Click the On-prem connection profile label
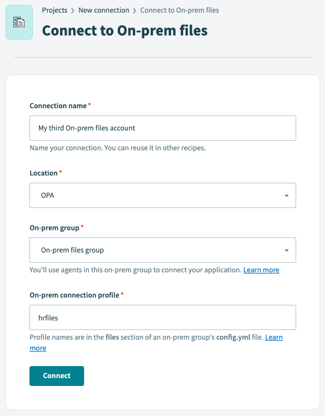 (x=74, y=295)
